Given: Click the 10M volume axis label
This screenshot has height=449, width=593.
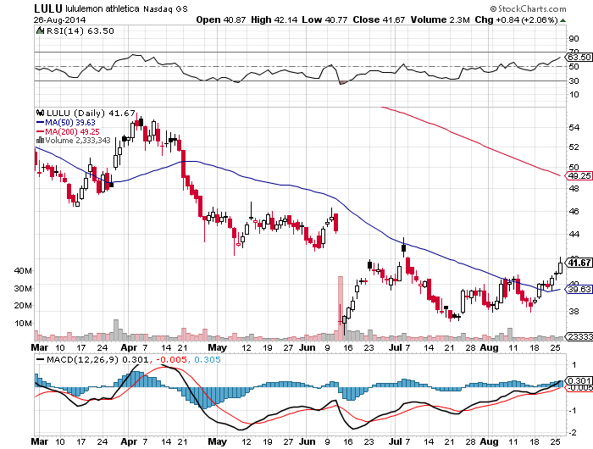Looking at the screenshot, I should click(23, 323).
